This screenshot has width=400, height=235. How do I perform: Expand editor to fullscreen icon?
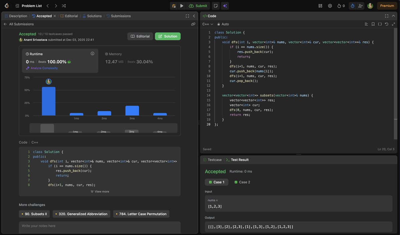point(393,24)
